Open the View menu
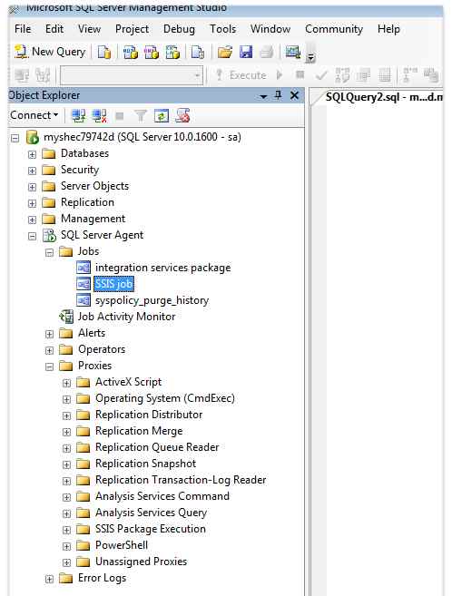 pyautogui.click(x=89, y=29)
